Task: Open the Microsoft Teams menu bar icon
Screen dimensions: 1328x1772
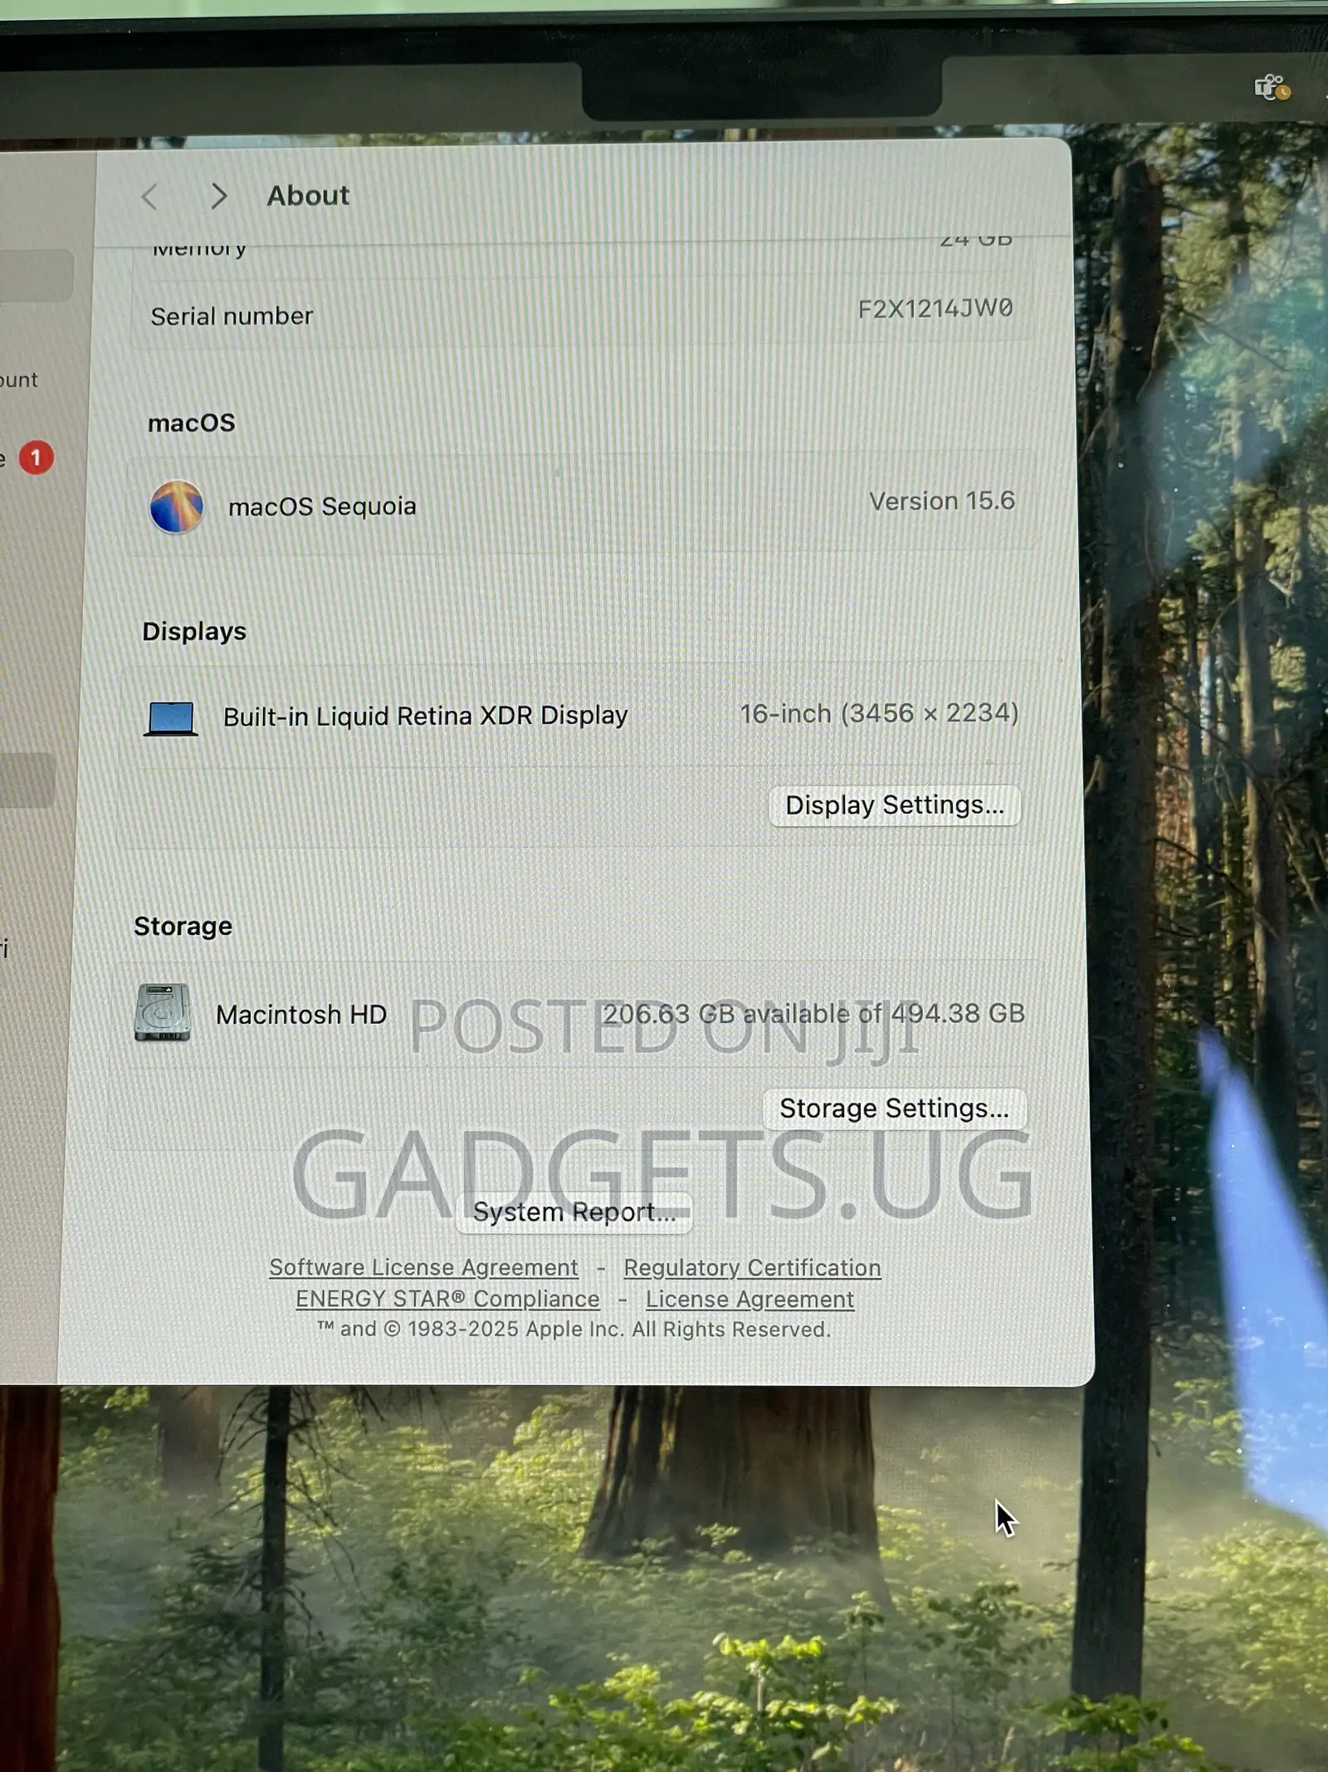Action: tap(1272, 87)
